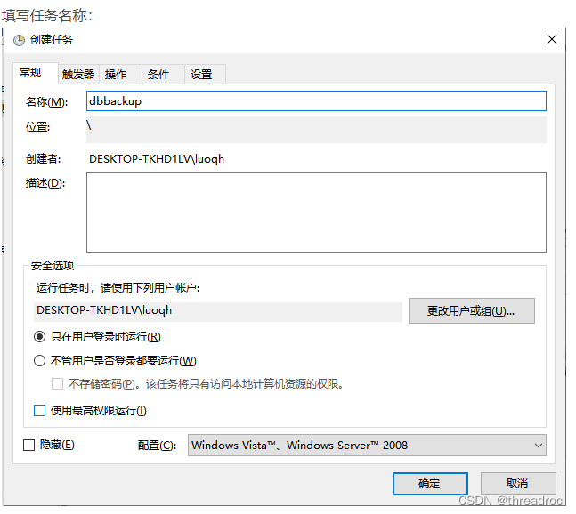Click the 创建任务 window title text

point(52,40)
